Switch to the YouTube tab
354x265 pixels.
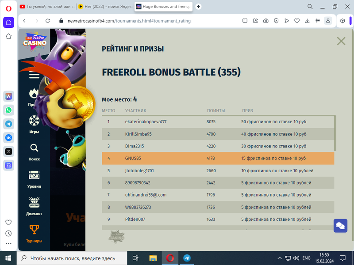point(47,7)
